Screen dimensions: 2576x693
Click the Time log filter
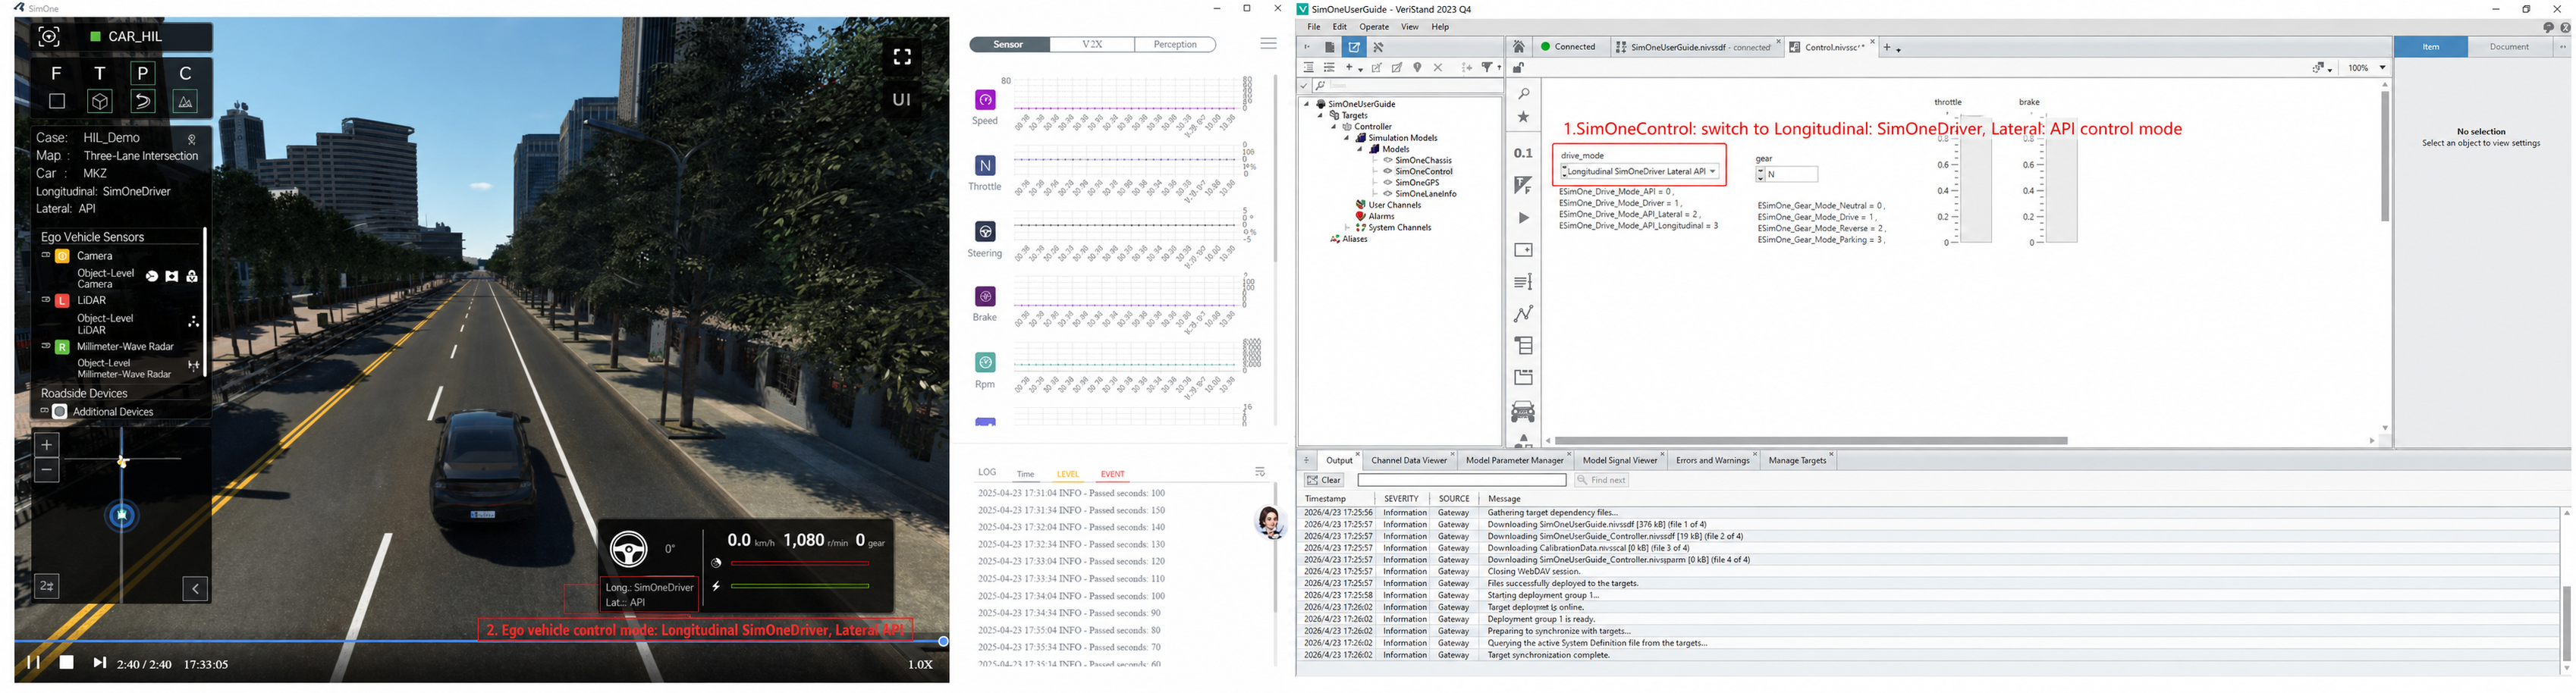point(1025,474)
